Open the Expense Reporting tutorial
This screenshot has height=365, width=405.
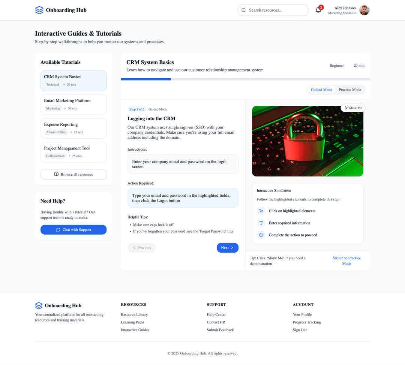tap(73, 128)
